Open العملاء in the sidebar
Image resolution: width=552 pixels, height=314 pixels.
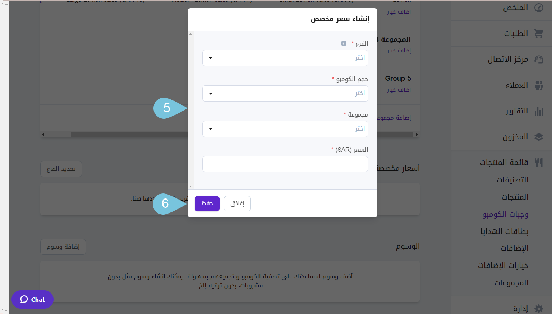pyautogui.click(x=517, y=85)
